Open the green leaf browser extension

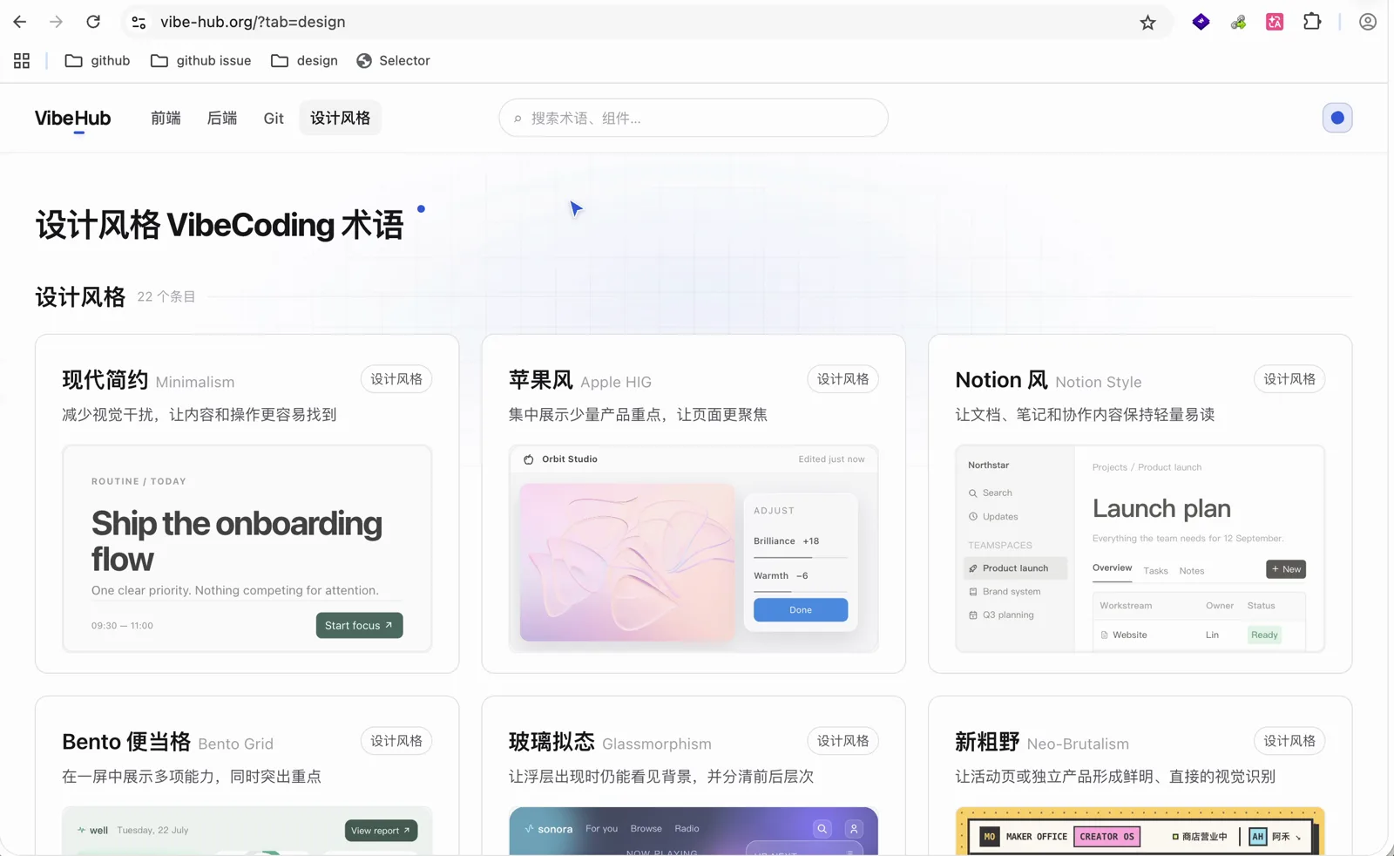(x=1238, y=23)
